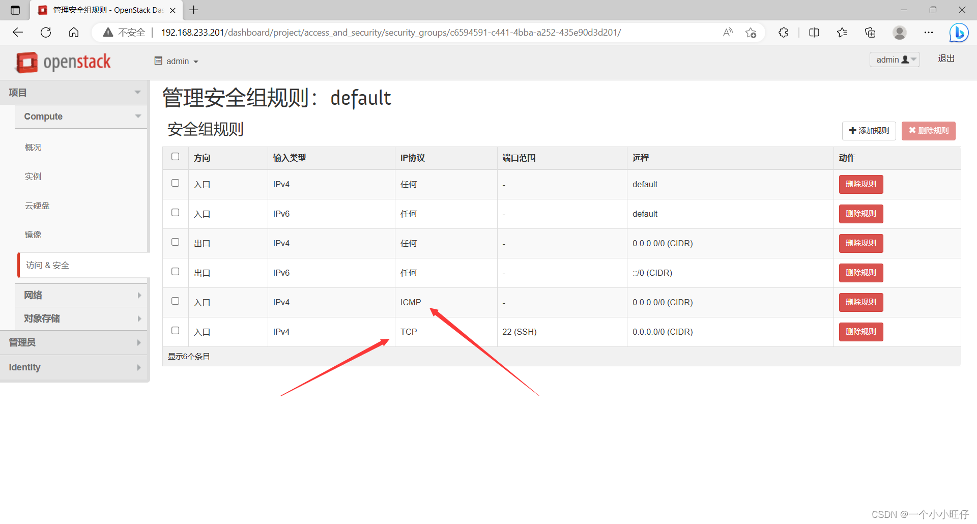The image size is (977, 524).
Task: Open the admin user account dropdown
Action: (x=894, y=59)
